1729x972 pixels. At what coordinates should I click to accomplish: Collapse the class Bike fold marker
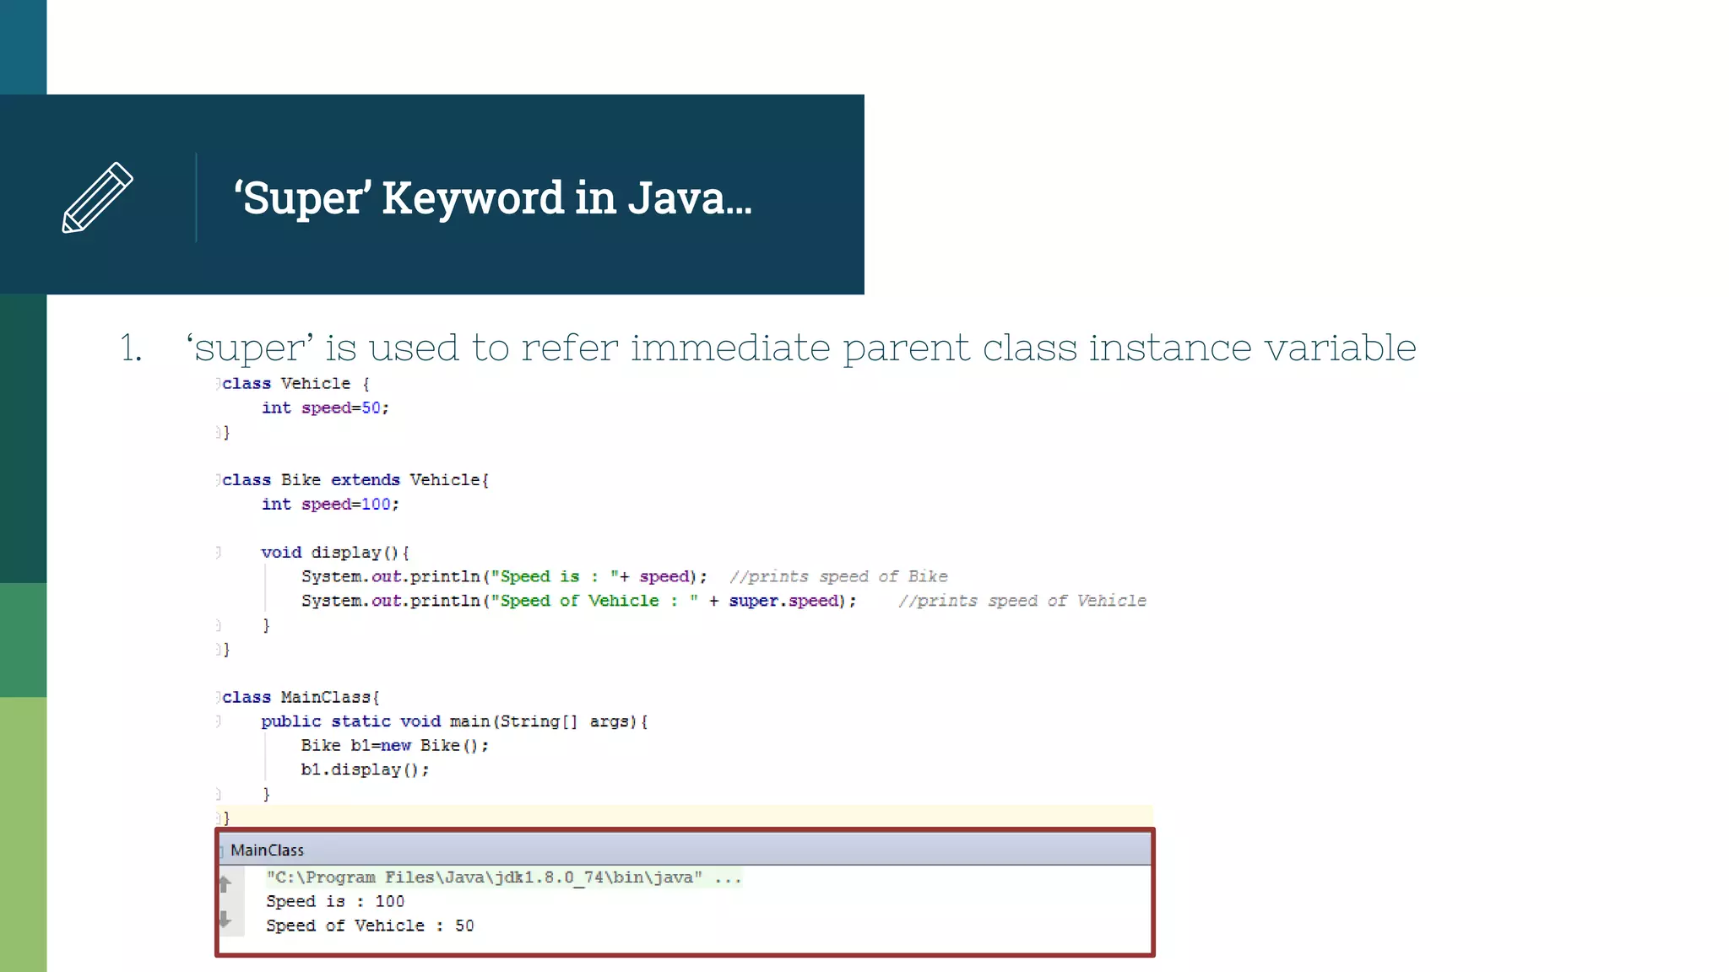click(x=218, y=480)
